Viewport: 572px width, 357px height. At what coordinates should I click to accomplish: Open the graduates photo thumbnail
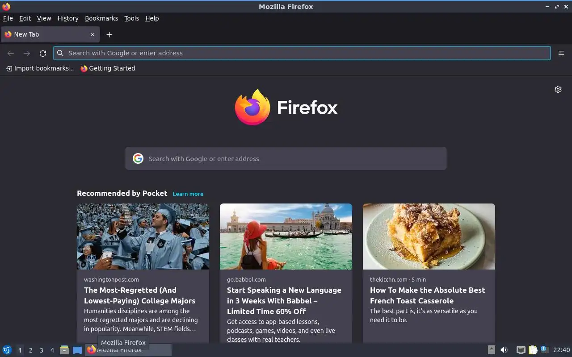click(x=143, y=237)
